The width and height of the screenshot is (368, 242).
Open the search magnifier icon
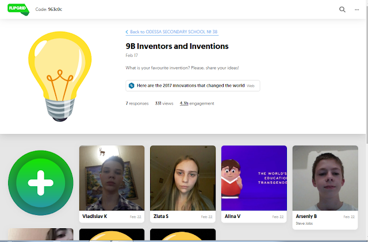click(x=342, y=9)
